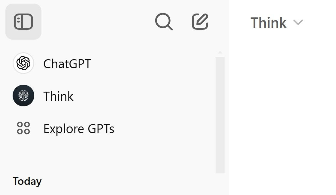Click the dark brain icon for Think
Viewport: 336px width, 195px height.
pyautogui.click(x=23, y=96)
